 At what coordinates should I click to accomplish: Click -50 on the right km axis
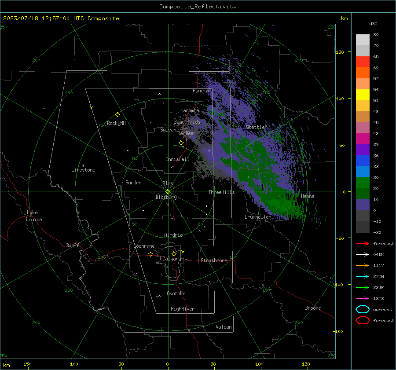click(339, 238)
